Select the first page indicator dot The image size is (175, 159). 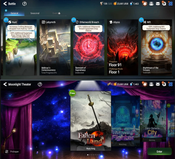88,155
